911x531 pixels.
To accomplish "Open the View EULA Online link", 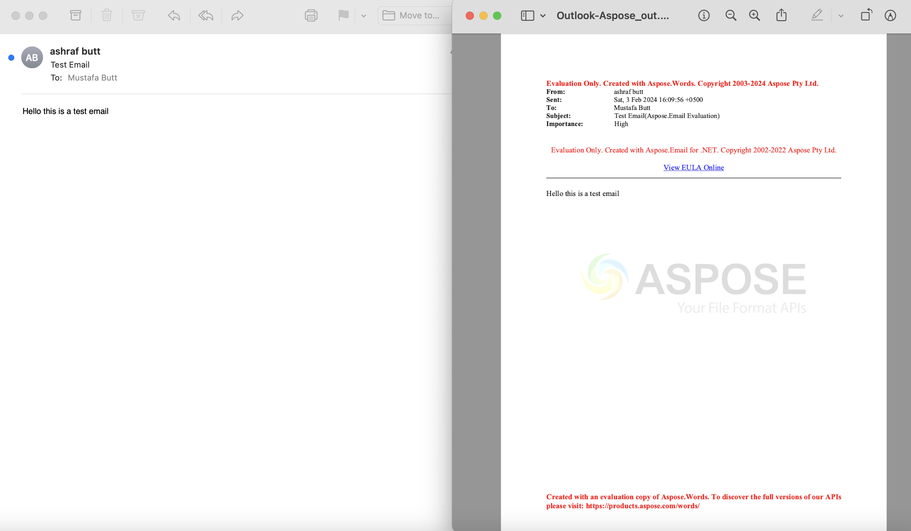I will point(693,167).
